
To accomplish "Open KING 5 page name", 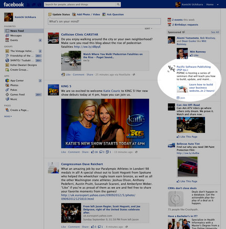I will point(66,86).
